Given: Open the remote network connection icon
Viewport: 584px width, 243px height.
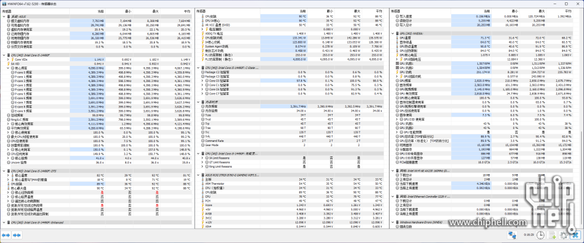Looking at the screenshot, I should 512,235.
